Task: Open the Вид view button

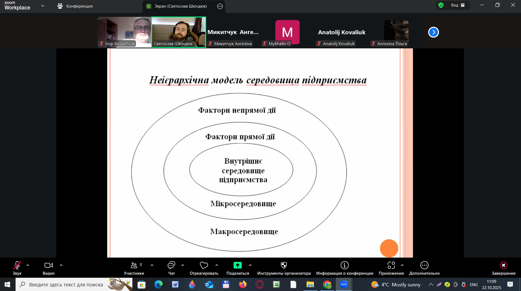Action: point(458,5)
